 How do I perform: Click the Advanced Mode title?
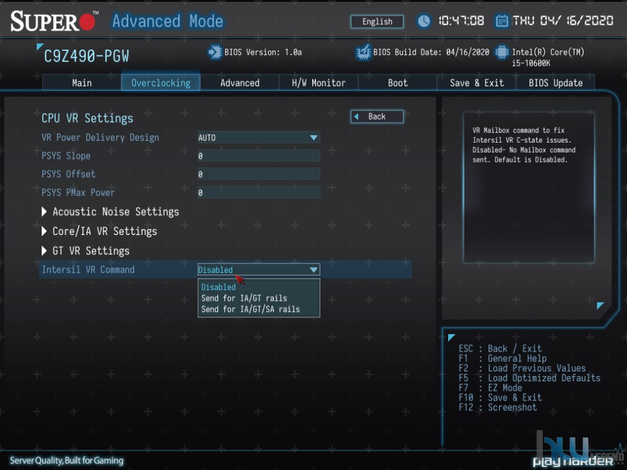(168, 21)
